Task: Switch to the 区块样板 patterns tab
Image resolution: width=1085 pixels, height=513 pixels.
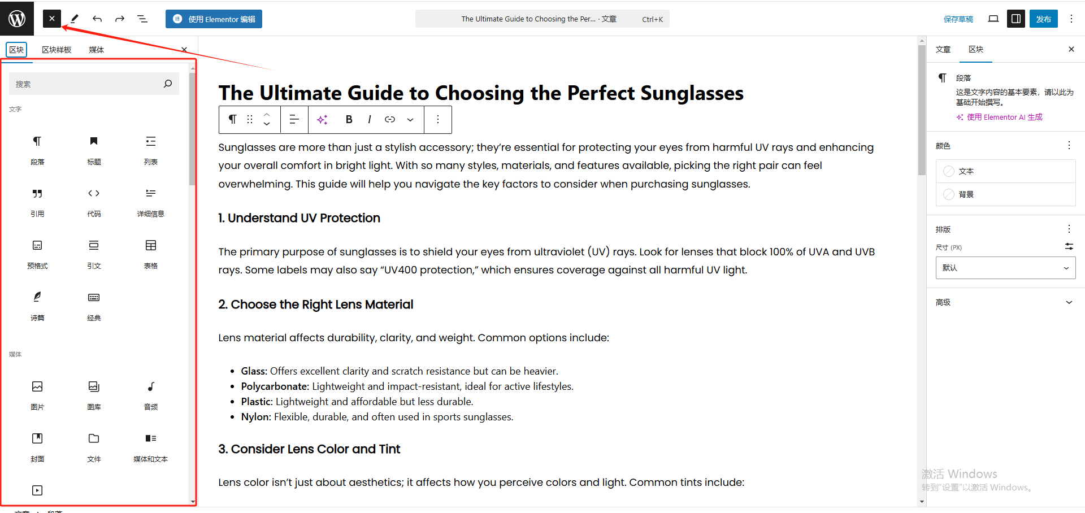Action: 57,50
